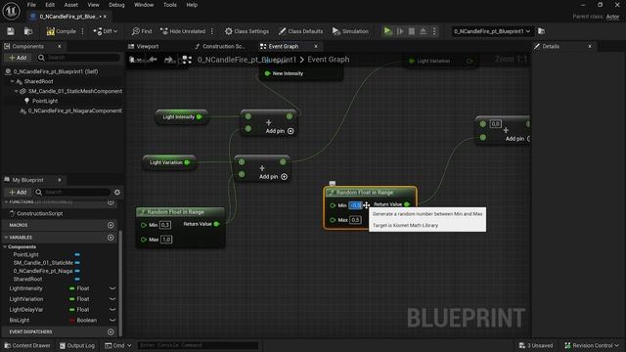
Task: Open Class Settings
Action: point(246,31)
